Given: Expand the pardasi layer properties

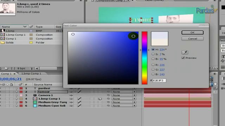Looking at the screenshot, I should (x=17, y=88).
